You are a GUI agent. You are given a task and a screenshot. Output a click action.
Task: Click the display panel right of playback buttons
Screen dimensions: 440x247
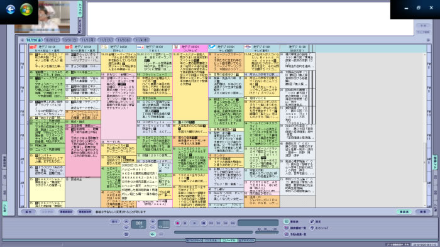(258, 223)
